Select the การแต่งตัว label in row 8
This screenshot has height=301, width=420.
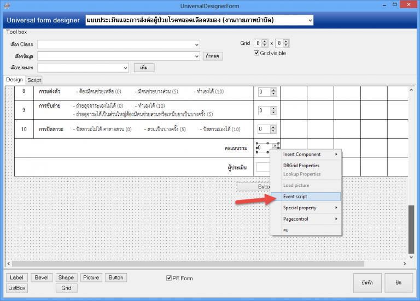tap(50, 92)
